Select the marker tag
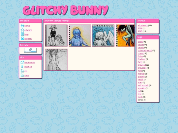This screenshot has width=178, height=133. click(x=141, y=74)
